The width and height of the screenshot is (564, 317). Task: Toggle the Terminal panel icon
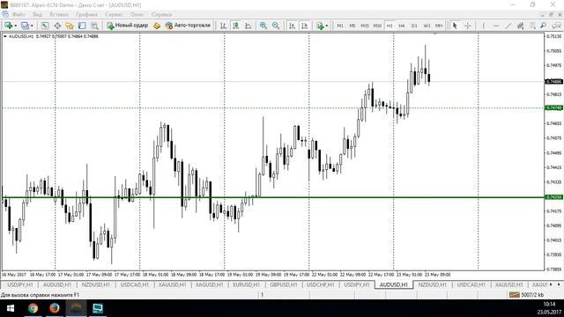coord(82,26)
